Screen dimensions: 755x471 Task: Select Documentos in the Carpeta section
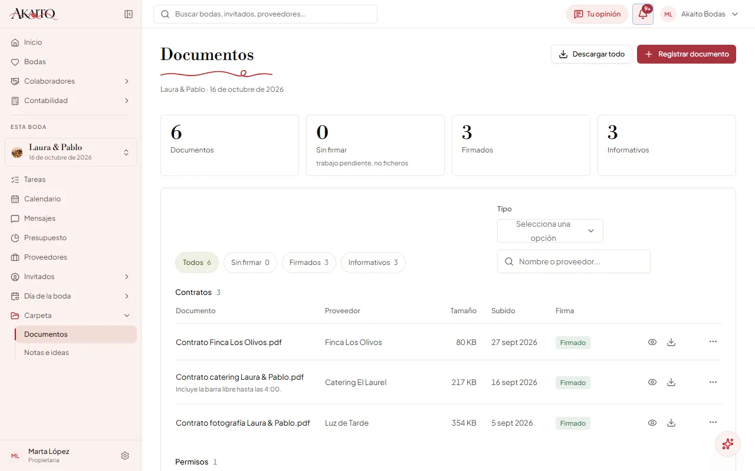point(76,334)
